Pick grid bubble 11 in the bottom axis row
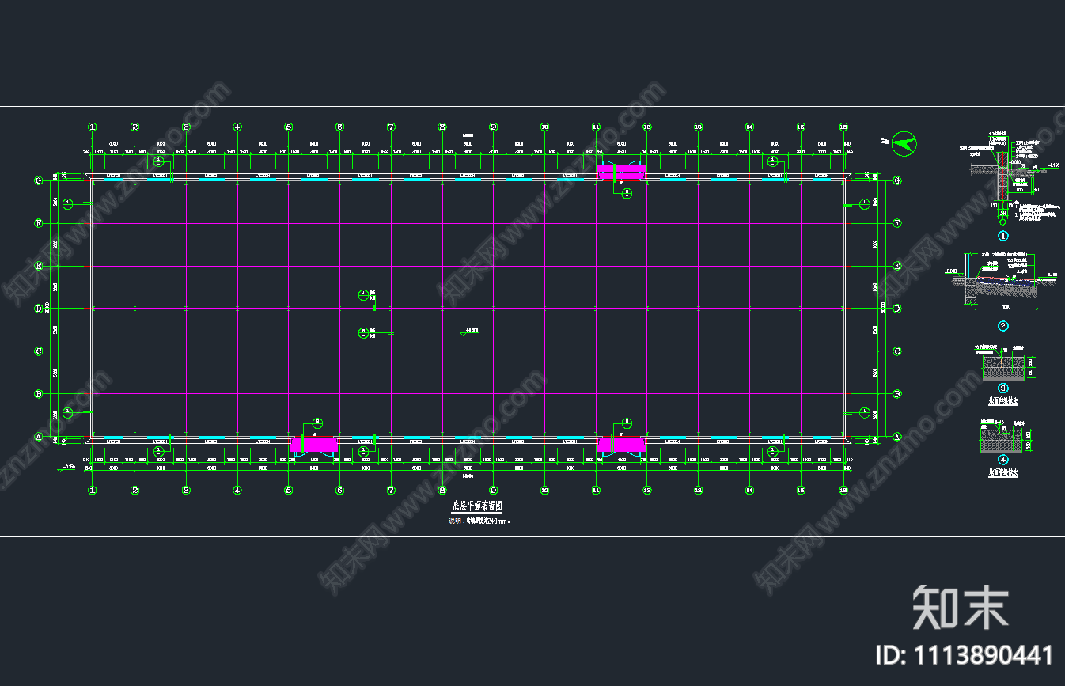This screenshot has height=686, width=1065. (596, 491)
